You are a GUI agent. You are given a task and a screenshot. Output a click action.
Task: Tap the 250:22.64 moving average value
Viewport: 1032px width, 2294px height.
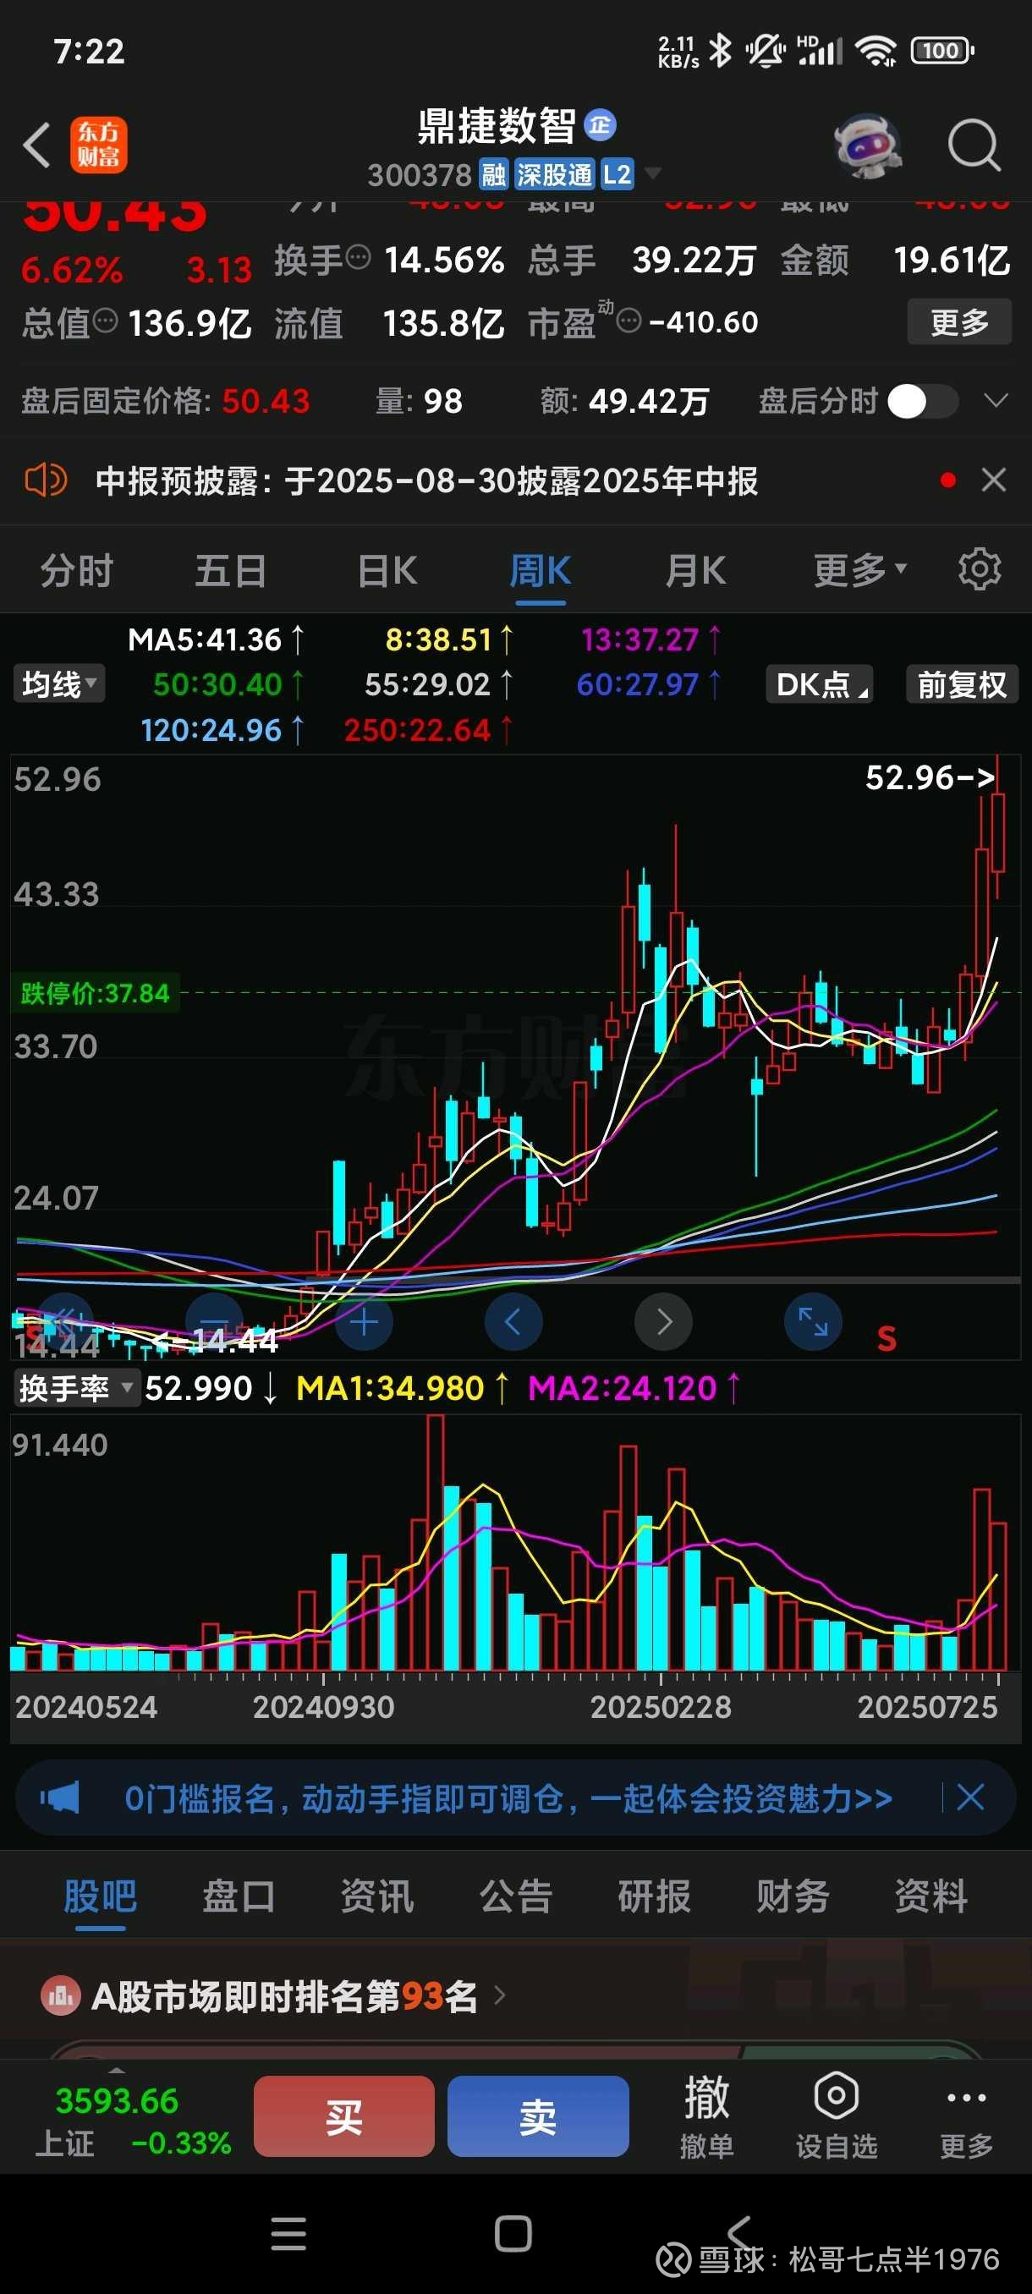point(428,730)
